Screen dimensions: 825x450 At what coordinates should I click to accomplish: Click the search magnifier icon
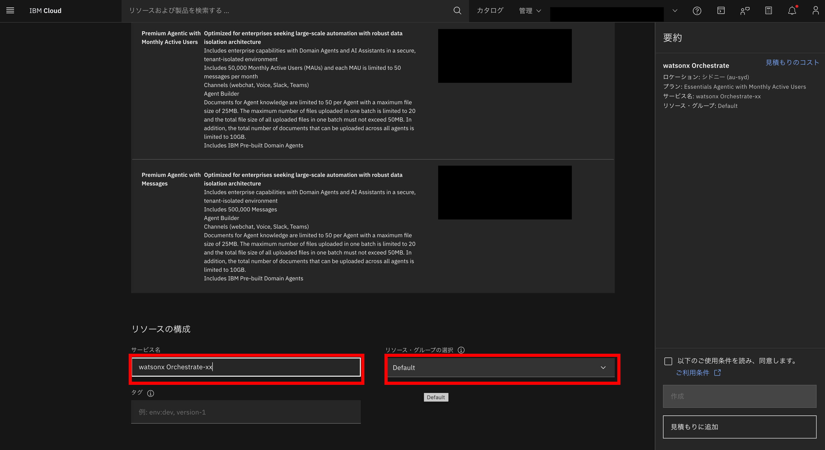[457, 11]
